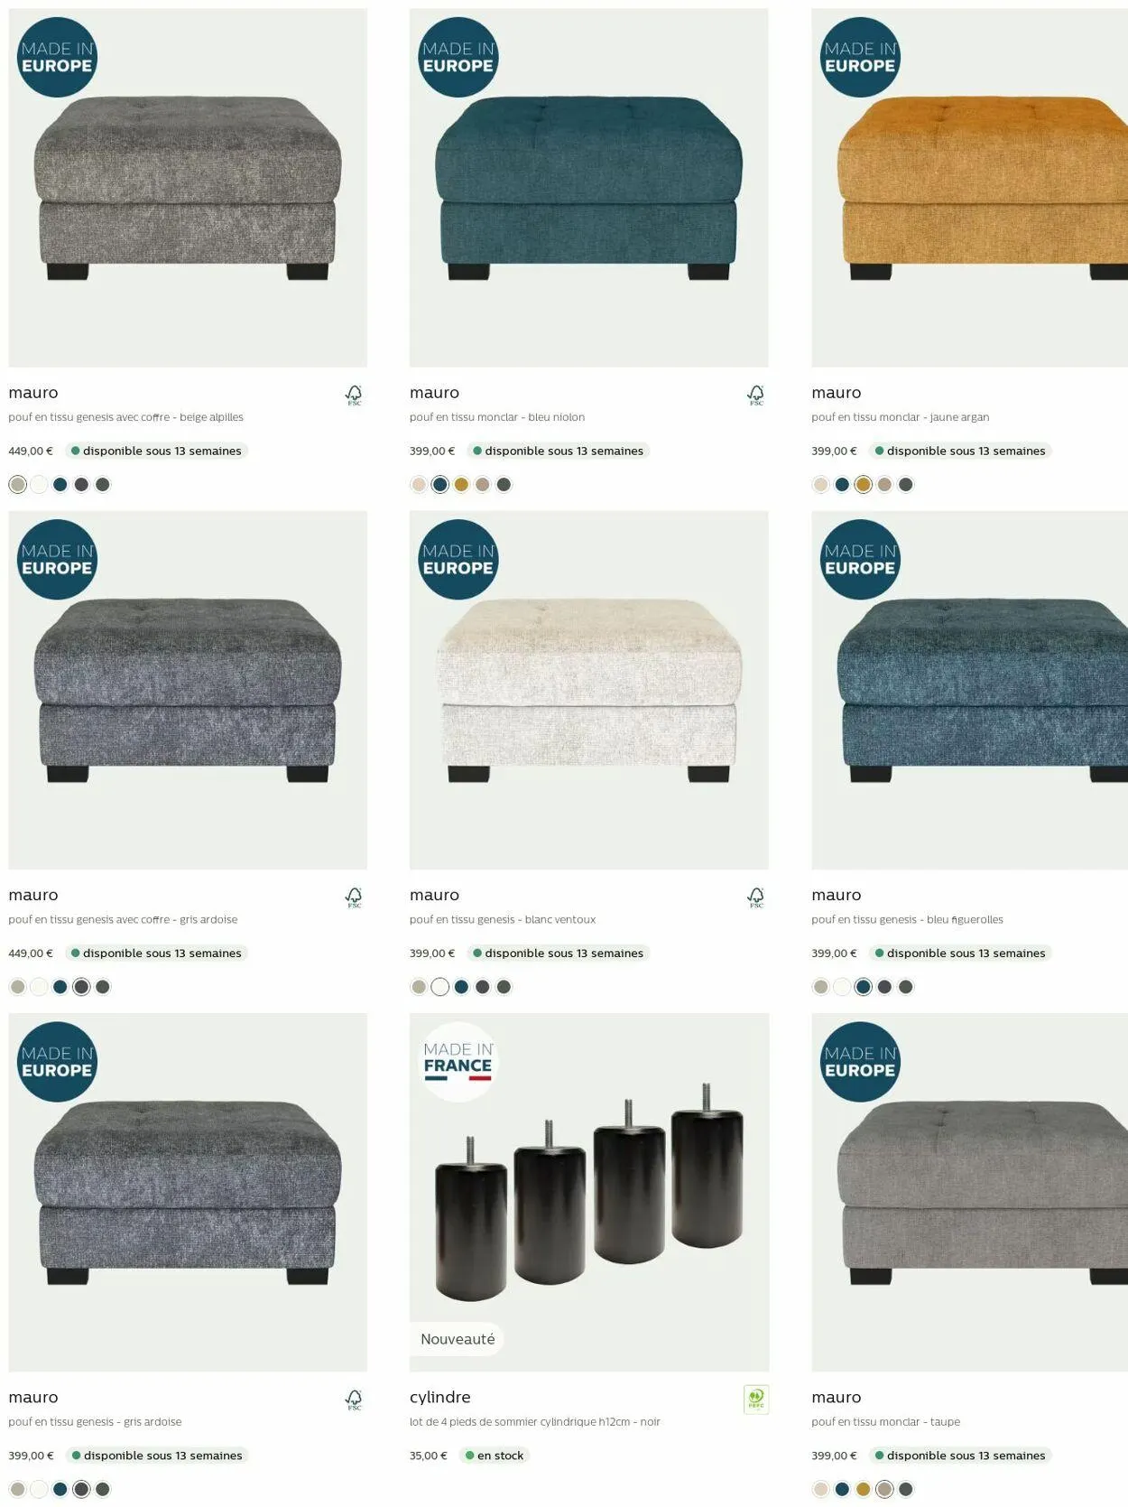Open the blue monclar pouf image
Viewport: 1128px width, 1507px height.
click(x=588, y=188)
